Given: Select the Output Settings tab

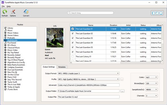Looking at the screenshot, I should [x=49, y=67].
